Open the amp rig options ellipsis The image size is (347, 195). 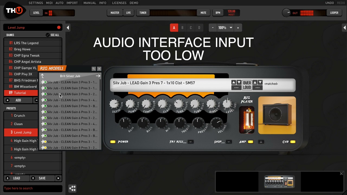(236, 87)
